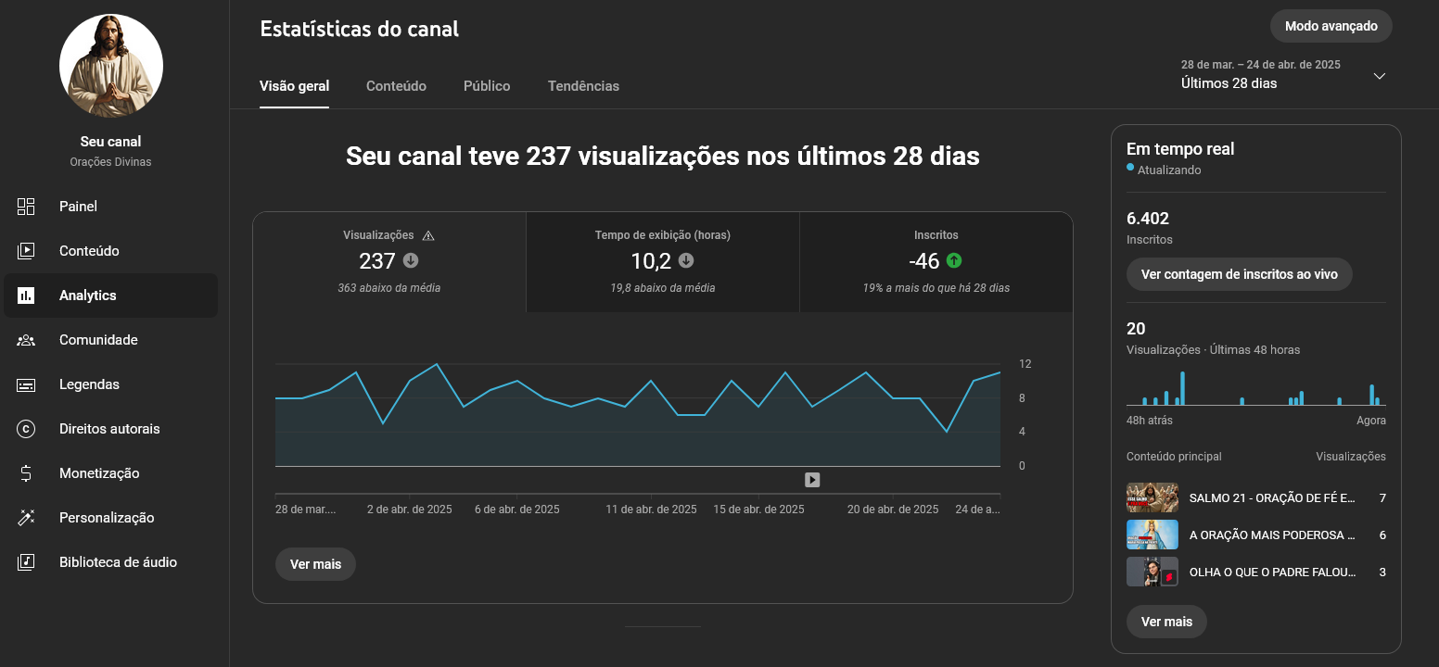Click the Legendas subtitles icon

click(26, 384)
